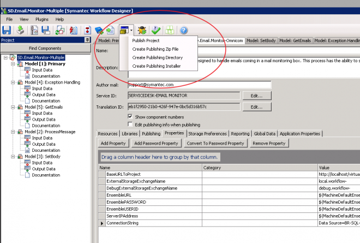The height and width of the screenshot is (243, 360).
Task: Click Output Data icon under GetEmails model
Action: coord(27,119)
